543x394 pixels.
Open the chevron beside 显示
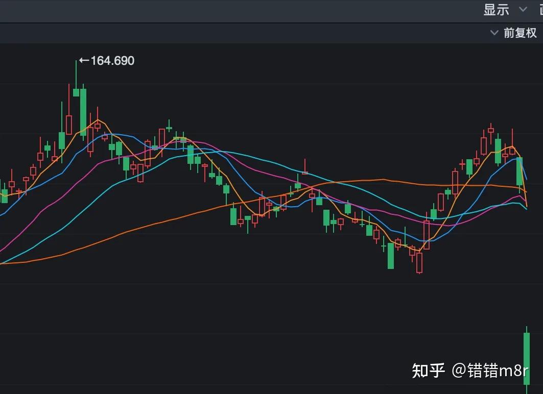tap(523, 9)
